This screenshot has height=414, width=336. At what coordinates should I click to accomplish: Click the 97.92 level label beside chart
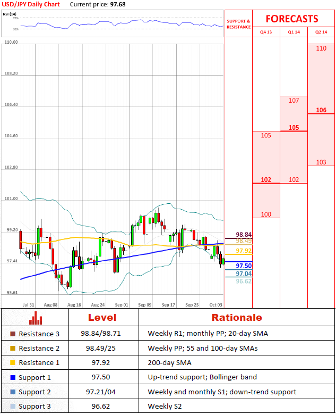244,251
